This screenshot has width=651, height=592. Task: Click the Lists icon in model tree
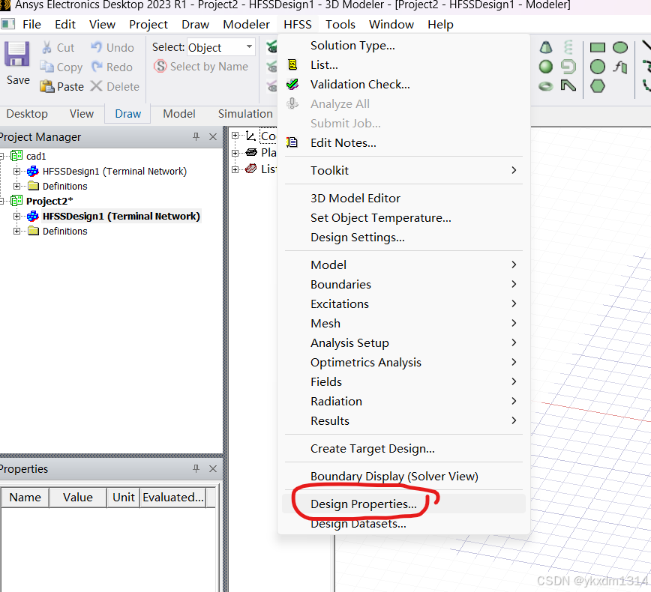250,169
